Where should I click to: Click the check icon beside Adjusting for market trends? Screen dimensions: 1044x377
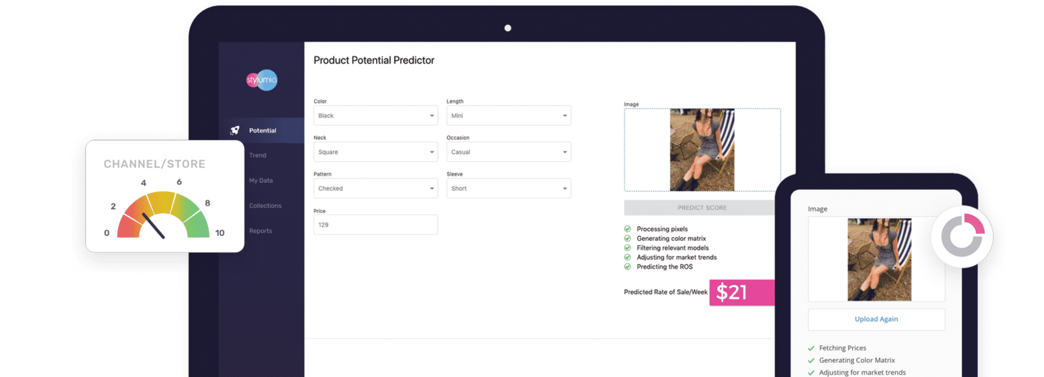(x=628, y=257)
